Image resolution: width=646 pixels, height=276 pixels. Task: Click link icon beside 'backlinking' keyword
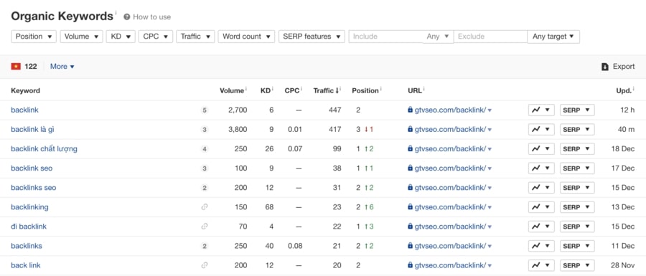tap(205, 207)
